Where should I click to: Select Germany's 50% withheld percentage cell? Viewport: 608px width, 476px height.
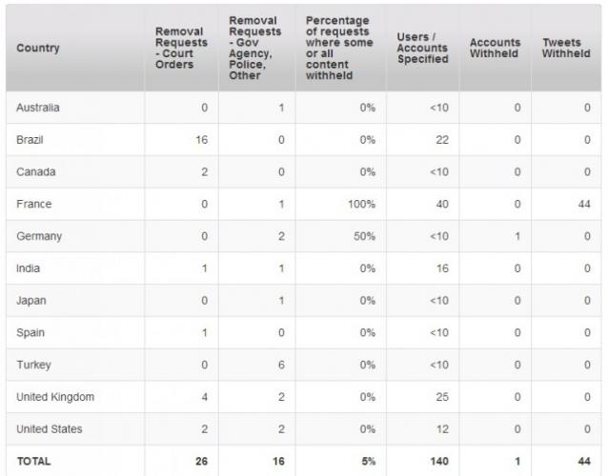[364, 236]
